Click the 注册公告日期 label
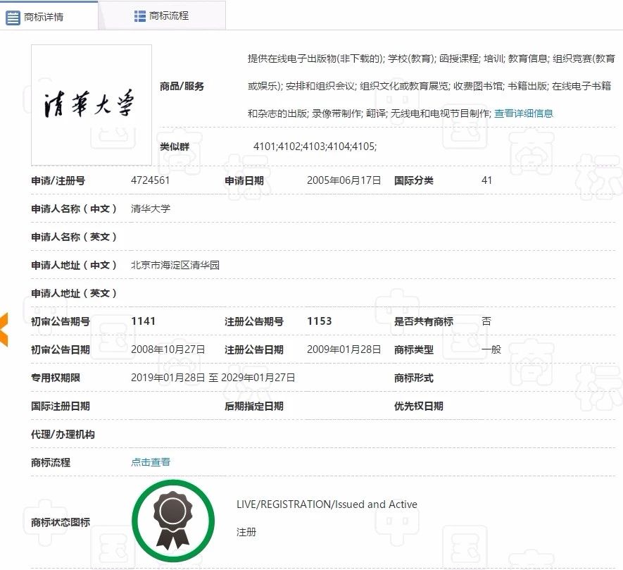 [x=254, y=349]
